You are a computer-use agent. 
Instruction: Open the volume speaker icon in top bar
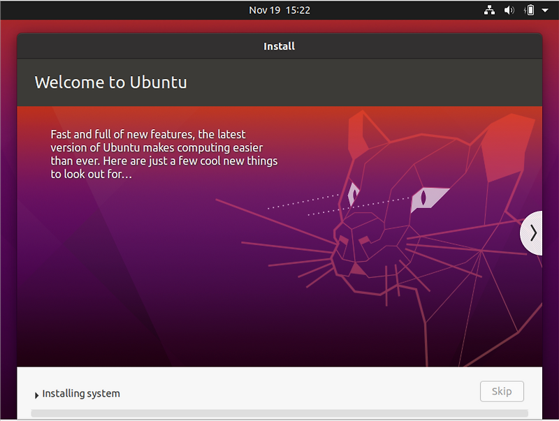tap(509, 10)
